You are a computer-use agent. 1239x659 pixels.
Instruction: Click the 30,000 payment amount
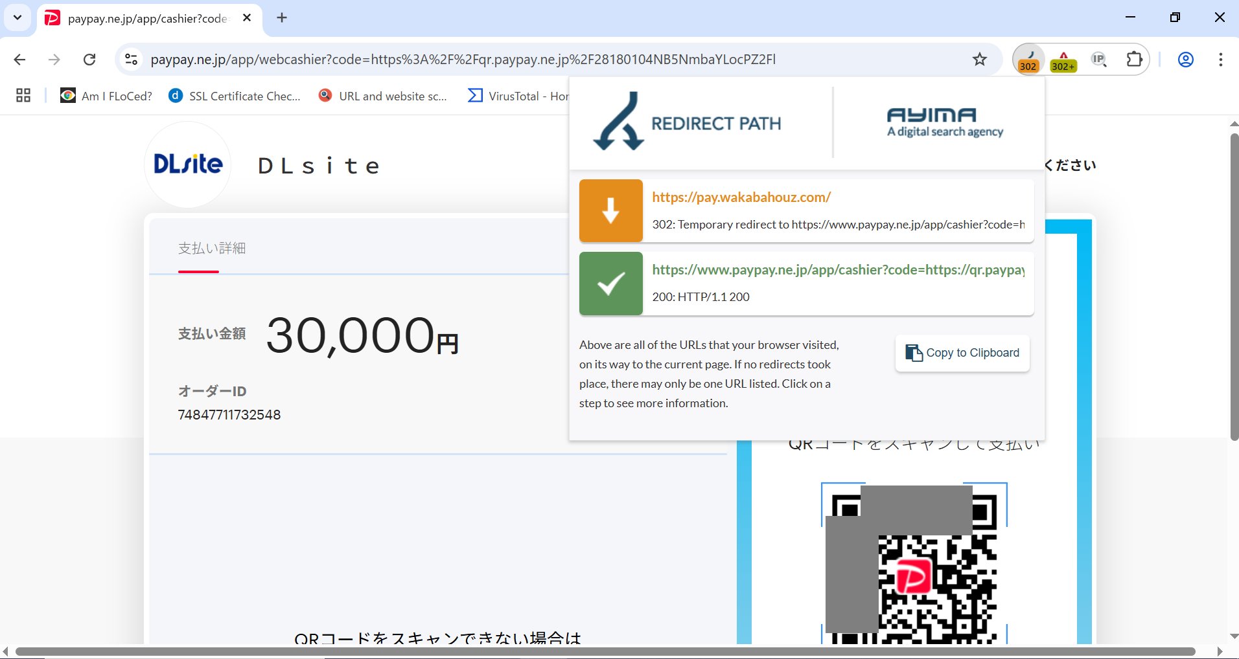tap(363, 335)
